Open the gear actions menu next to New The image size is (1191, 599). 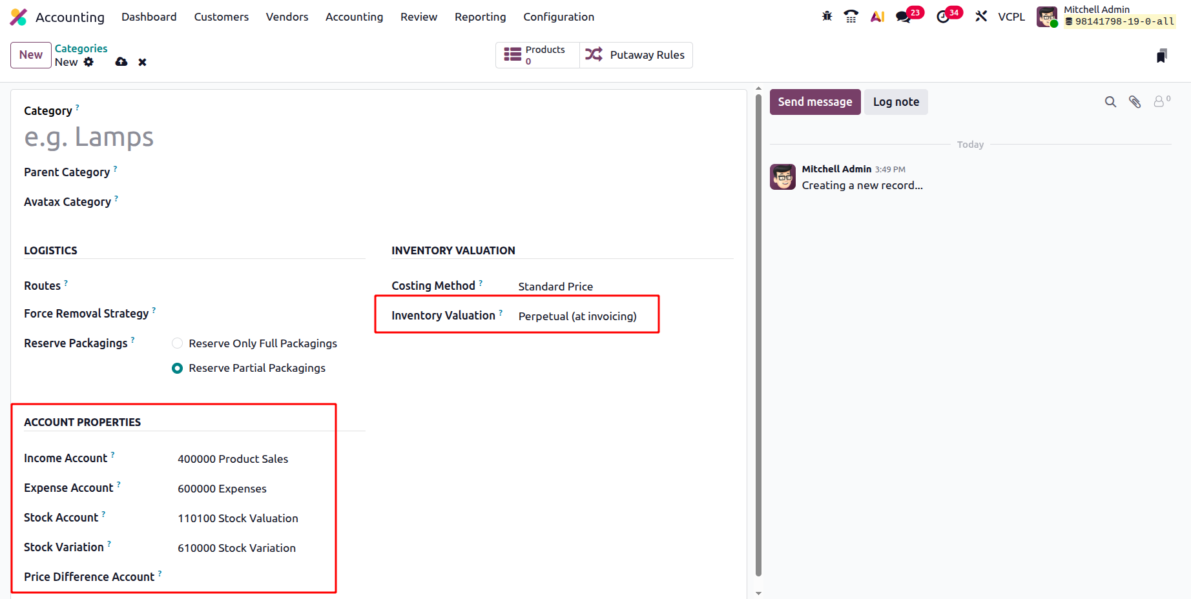click(x=88, y=62)
